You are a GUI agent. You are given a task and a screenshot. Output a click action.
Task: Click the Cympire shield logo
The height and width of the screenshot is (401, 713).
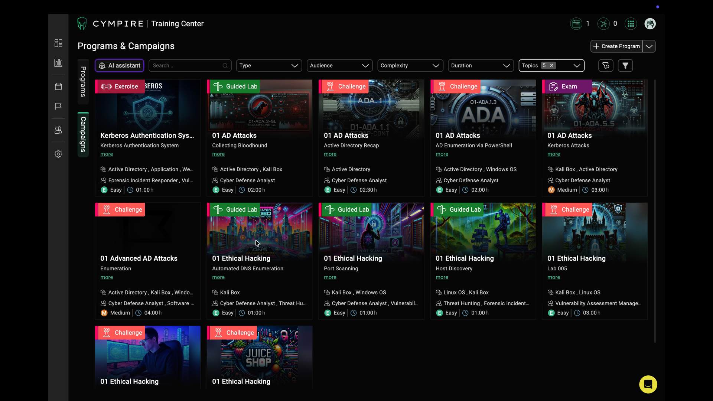point(82,24)
